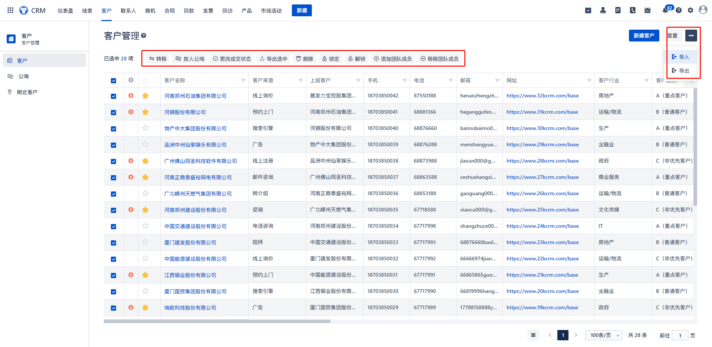Open the phone book icon in top bar
The image size is (712, 347).
(633, 10)
